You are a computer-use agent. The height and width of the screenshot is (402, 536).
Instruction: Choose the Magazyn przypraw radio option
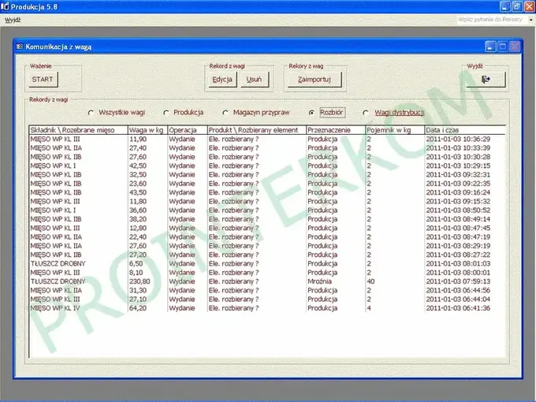(x=225, y=113)
